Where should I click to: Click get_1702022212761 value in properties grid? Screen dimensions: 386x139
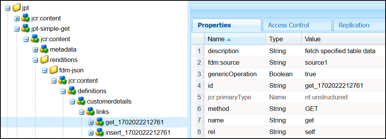click(x=334, y=85)
